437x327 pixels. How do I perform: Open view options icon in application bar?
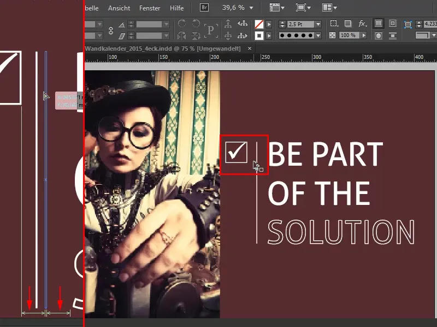coord(277,8)
